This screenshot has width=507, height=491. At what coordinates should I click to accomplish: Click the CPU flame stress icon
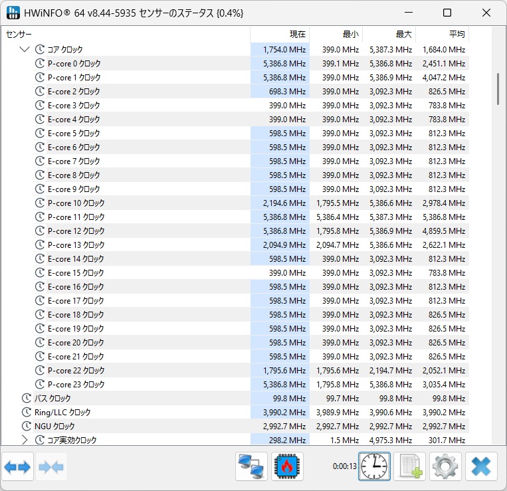(x=287, y=466)
